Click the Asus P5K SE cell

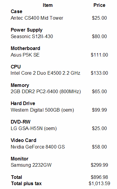(x=25, y=55)
